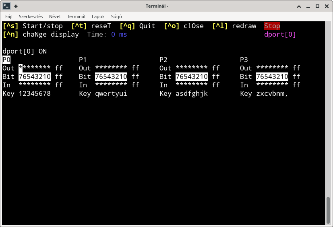The width and height of the screenshot is (333, 227).
Task: Click the terminal's vertical scrollbar thumb
Action: pos(328,210)
